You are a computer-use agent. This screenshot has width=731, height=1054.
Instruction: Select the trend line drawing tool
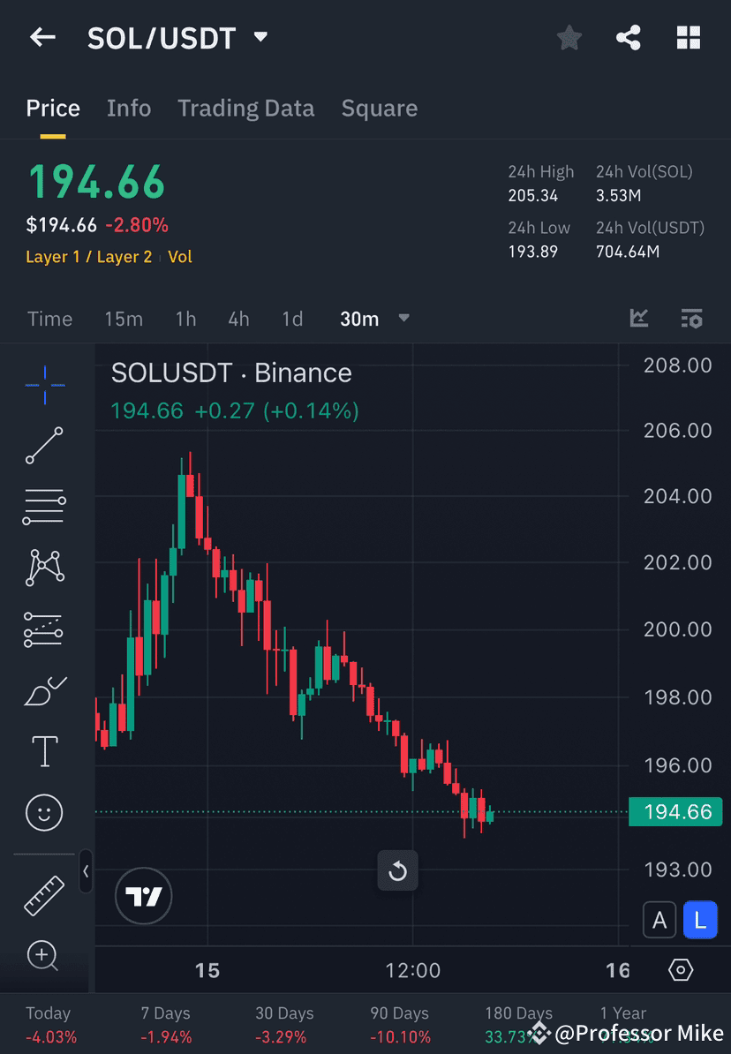(x=44, y=446)
